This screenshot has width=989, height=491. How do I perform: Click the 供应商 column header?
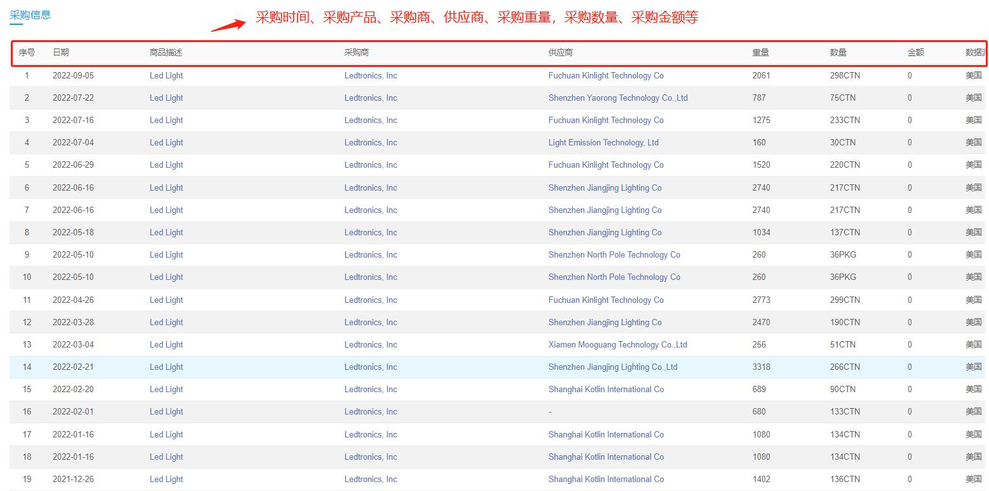click(561, 52)
